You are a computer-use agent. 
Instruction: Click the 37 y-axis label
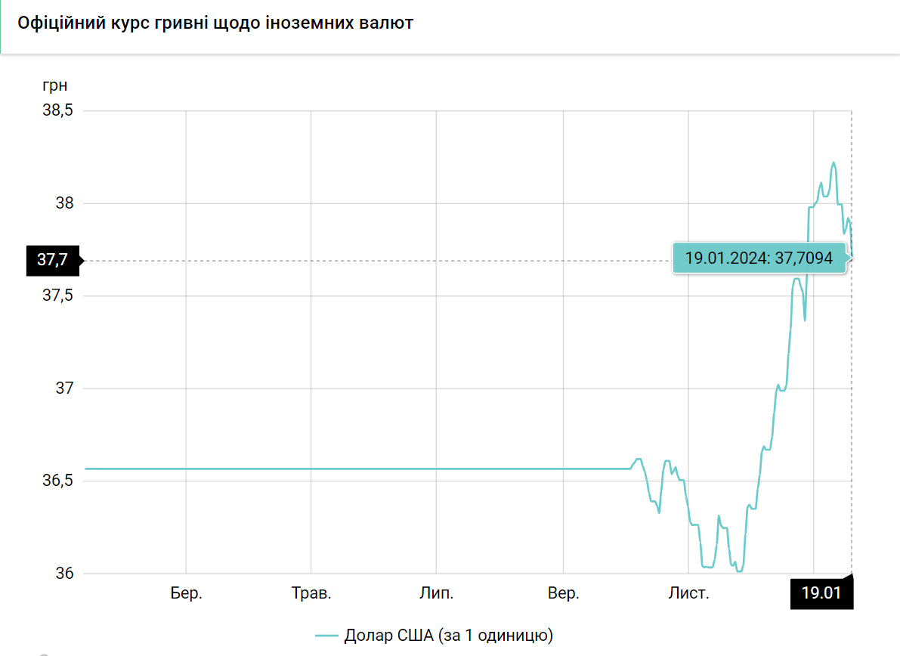point(64,388)
